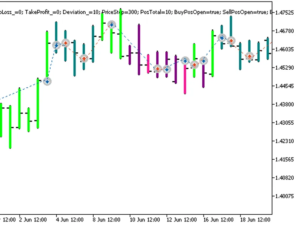Click the 4 Jun 12:00 date label
This screenshot has width=302, height=226.
point(70,220)
